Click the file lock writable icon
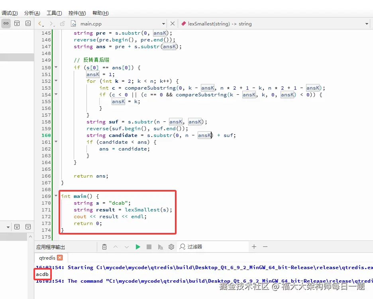This screenshot has width=373, height=299. (x=63, y=23)
